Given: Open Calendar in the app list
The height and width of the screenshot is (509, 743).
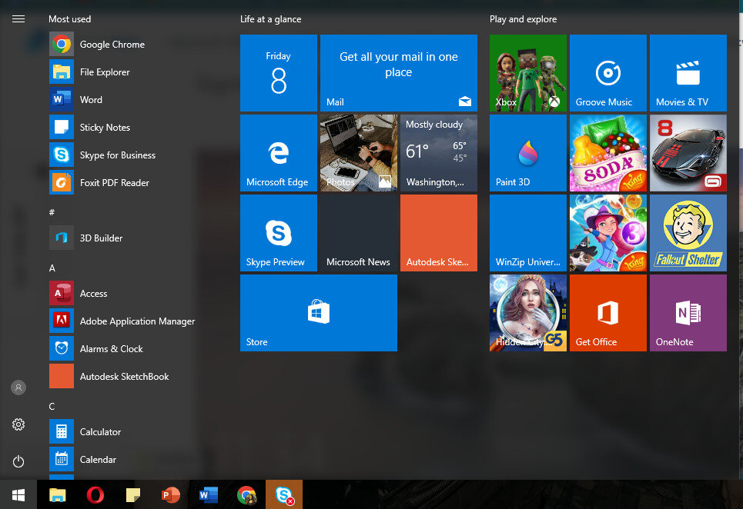Looking at the screenshot, I should tap(123, 459).
